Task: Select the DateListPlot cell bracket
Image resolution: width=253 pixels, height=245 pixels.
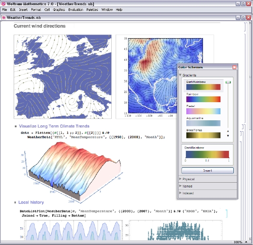Action: pyautogui.click(x=226, y=214)
